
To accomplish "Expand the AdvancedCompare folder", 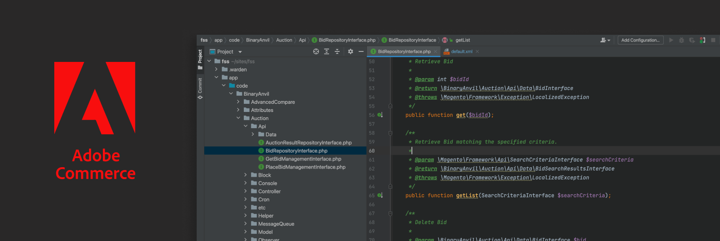I will click(x=238, y=102).
